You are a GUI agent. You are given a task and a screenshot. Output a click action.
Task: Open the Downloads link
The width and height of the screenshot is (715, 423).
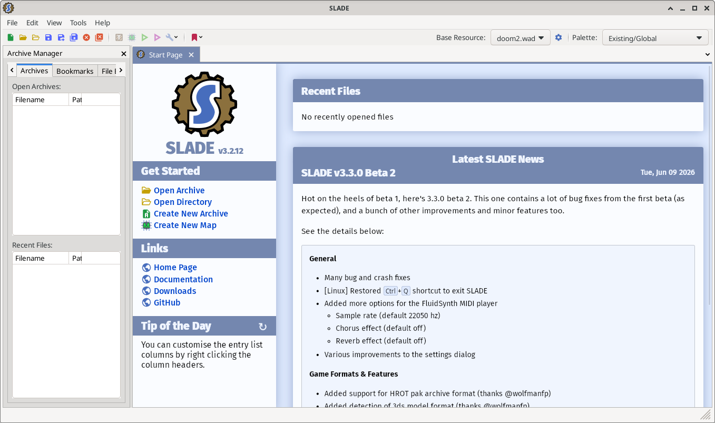(175, 291)
